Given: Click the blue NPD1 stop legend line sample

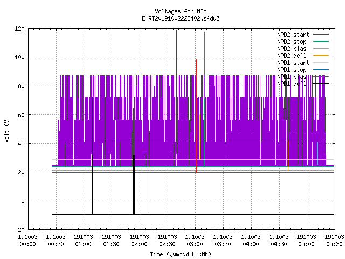Looking at the screenshot, I should (x=321, y=70).
